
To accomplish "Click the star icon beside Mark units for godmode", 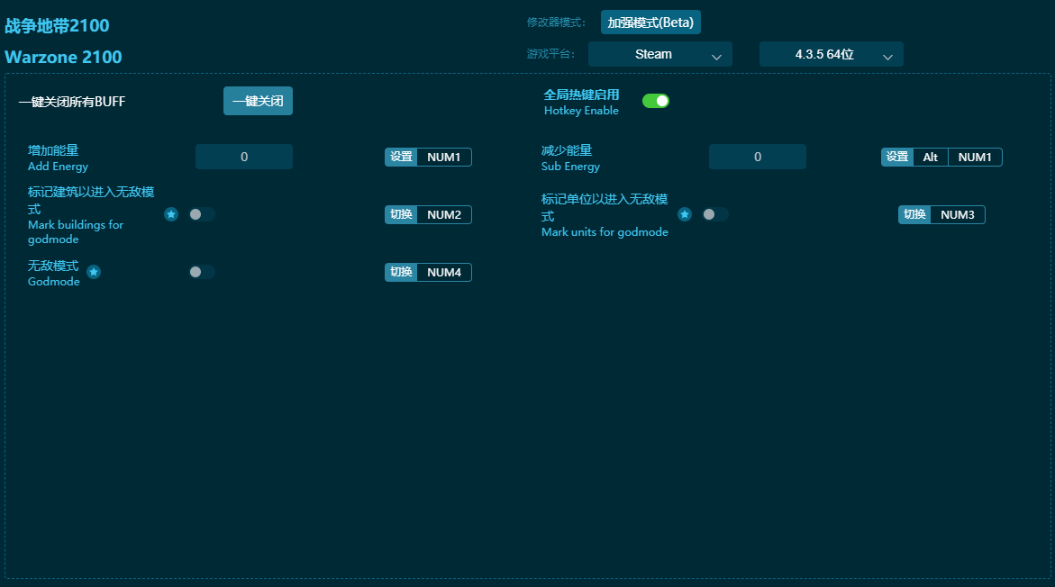I will 685,214.
